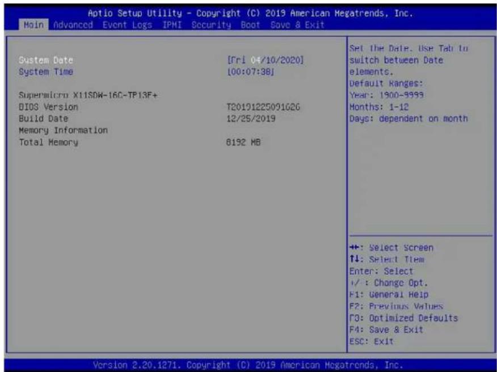Click the 8192 MB memory value
497x372 pixels.
click(x=243, y=142)
